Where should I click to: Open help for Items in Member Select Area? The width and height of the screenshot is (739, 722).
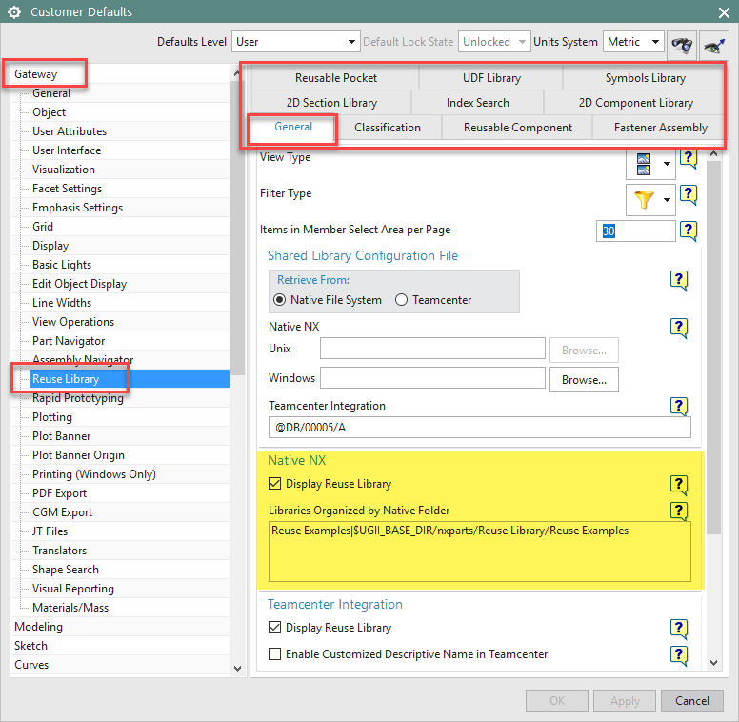tap(689, 231)
